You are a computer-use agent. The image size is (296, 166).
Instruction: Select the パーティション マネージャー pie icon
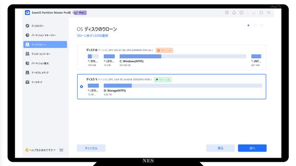pyautogui.click(x=27, y=35)
